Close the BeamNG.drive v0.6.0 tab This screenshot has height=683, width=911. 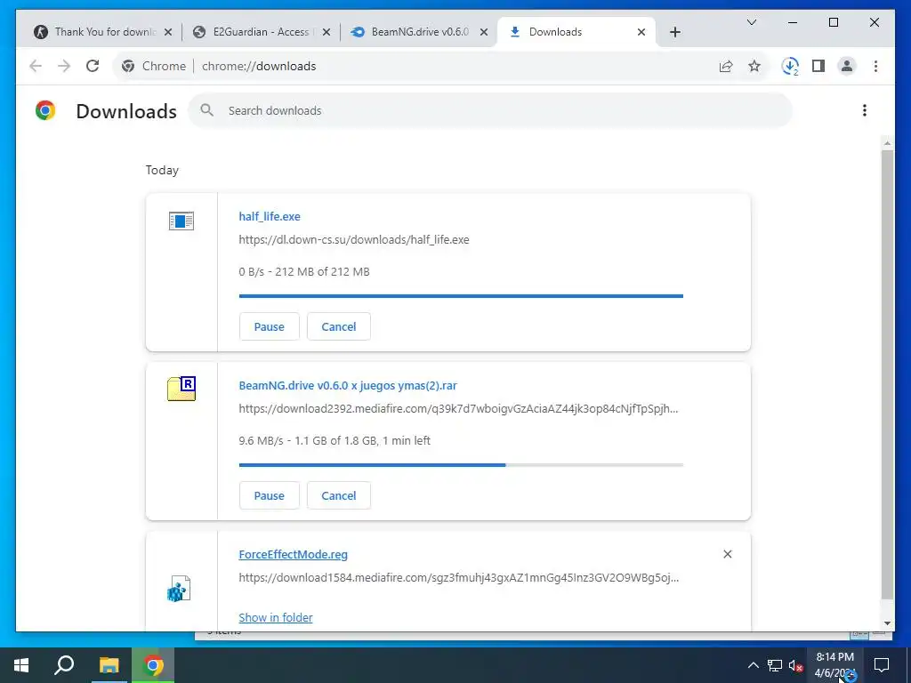[x=483, y=32]
